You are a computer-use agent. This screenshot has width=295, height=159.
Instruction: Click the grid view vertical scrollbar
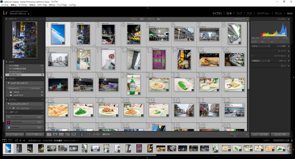(248, 56)
